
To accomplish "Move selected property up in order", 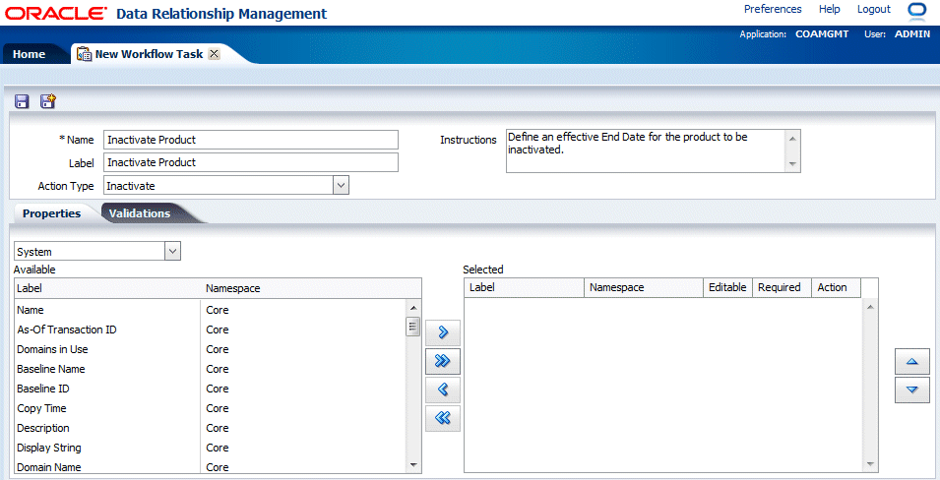I will click(x=911, y=361).
